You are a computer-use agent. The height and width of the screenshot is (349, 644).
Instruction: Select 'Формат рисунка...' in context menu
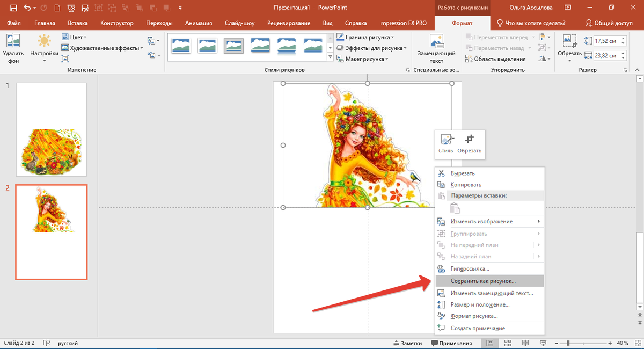pos(474,316)
